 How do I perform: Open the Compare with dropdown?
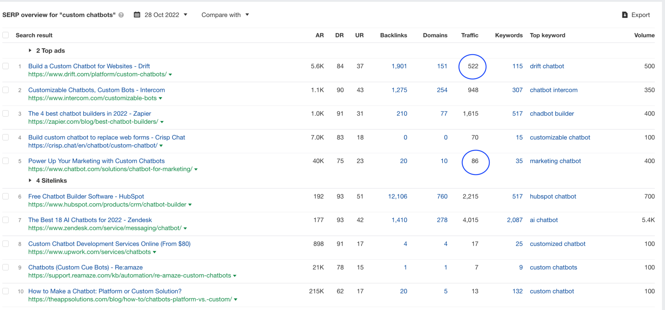[x=225, y=15]
